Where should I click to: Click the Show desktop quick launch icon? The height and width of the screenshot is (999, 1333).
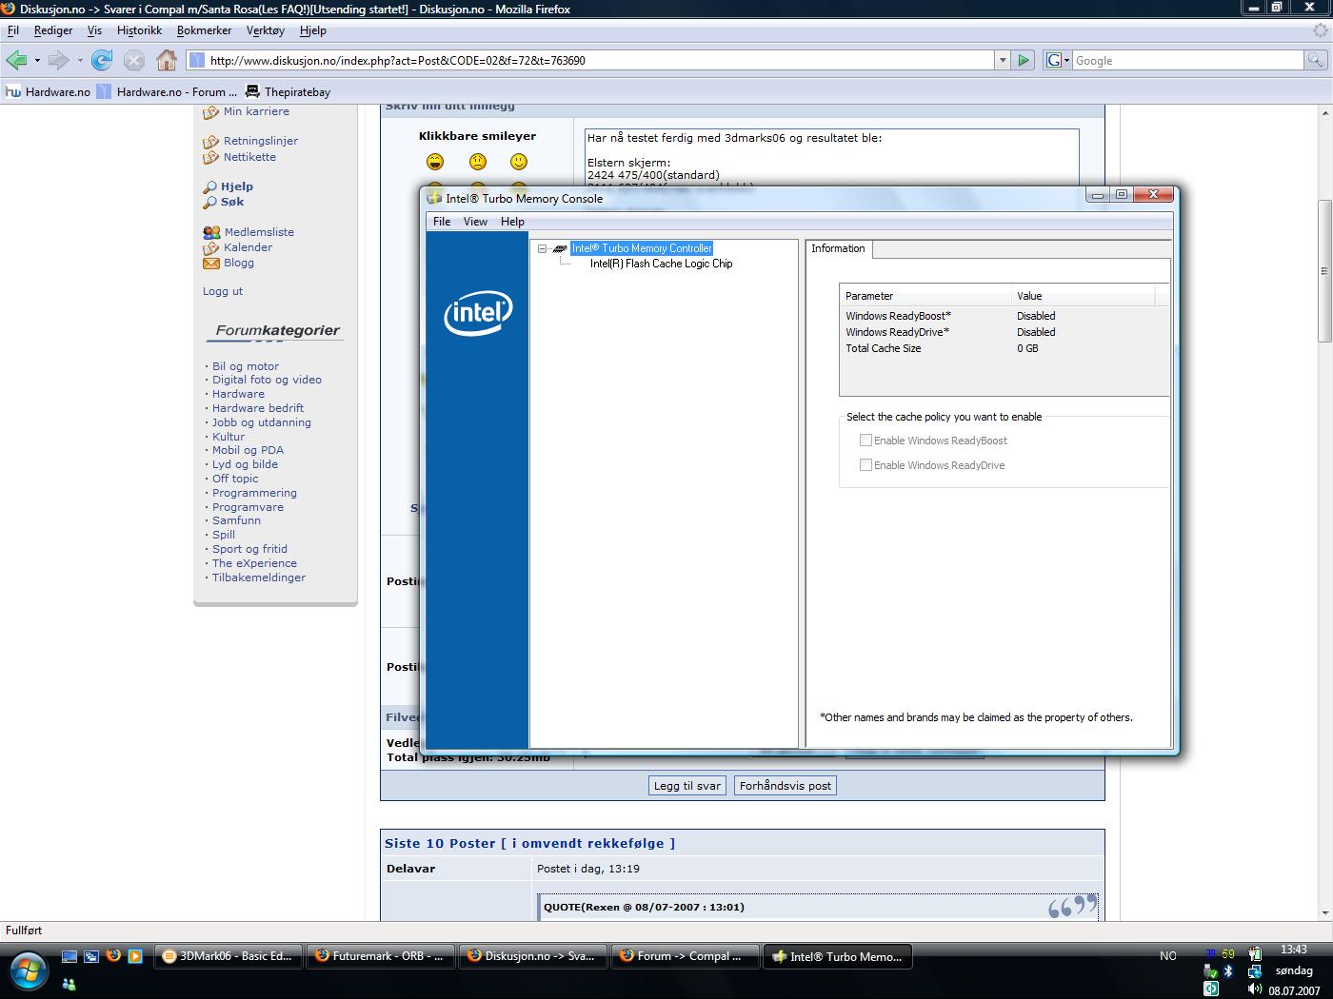point(70,956)
